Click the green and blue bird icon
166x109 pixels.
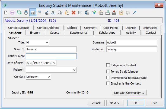click(x=94, y=13)
